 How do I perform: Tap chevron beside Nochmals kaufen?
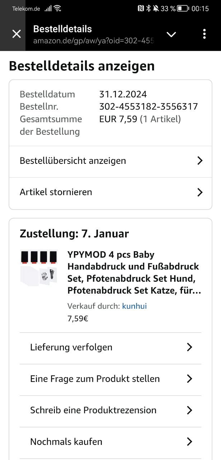coord(190,442)
